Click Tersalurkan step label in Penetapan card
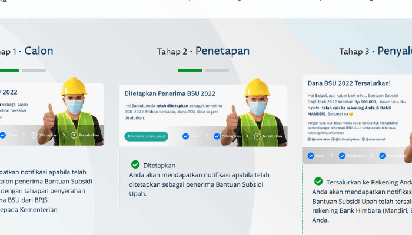 [x=272, y=136]
